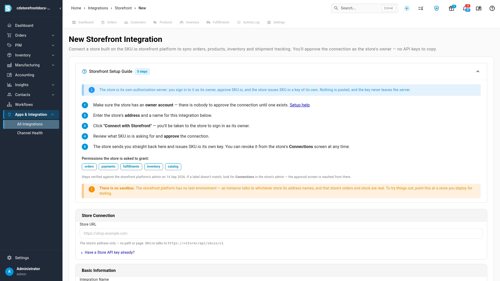500x281 pixels.
Task: Go to Storefront breadcrumb
Action: click(x=123, y=8)
